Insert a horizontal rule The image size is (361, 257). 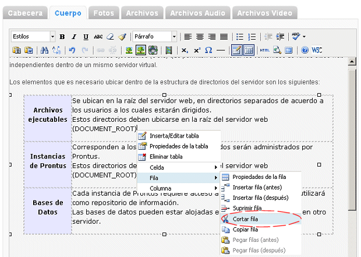pyautogui.click(x=221, y=50)
